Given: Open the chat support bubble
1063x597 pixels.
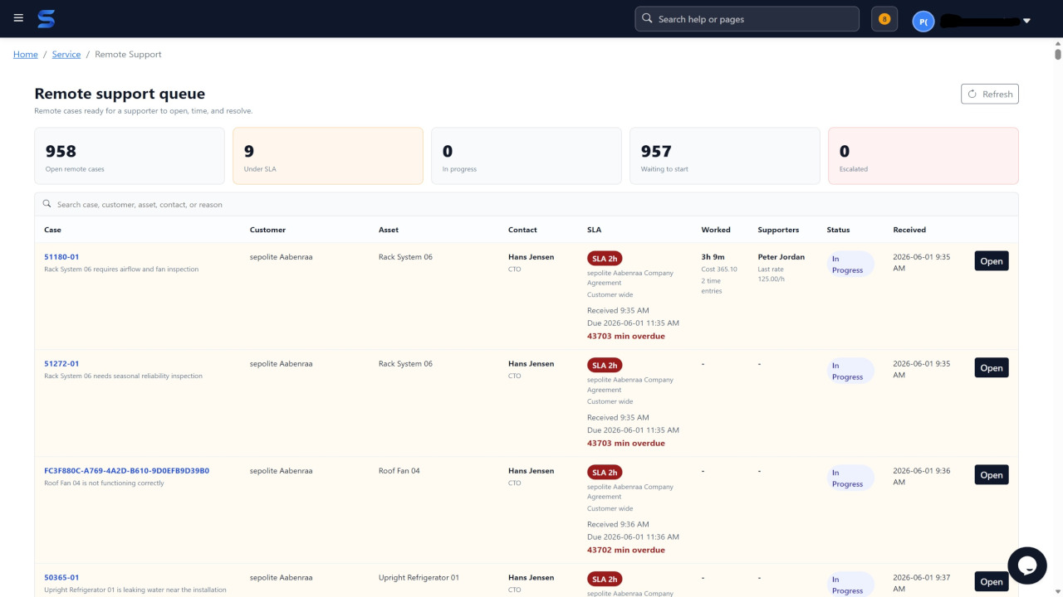Looking at the screenshot, I should pos(1026,565).
